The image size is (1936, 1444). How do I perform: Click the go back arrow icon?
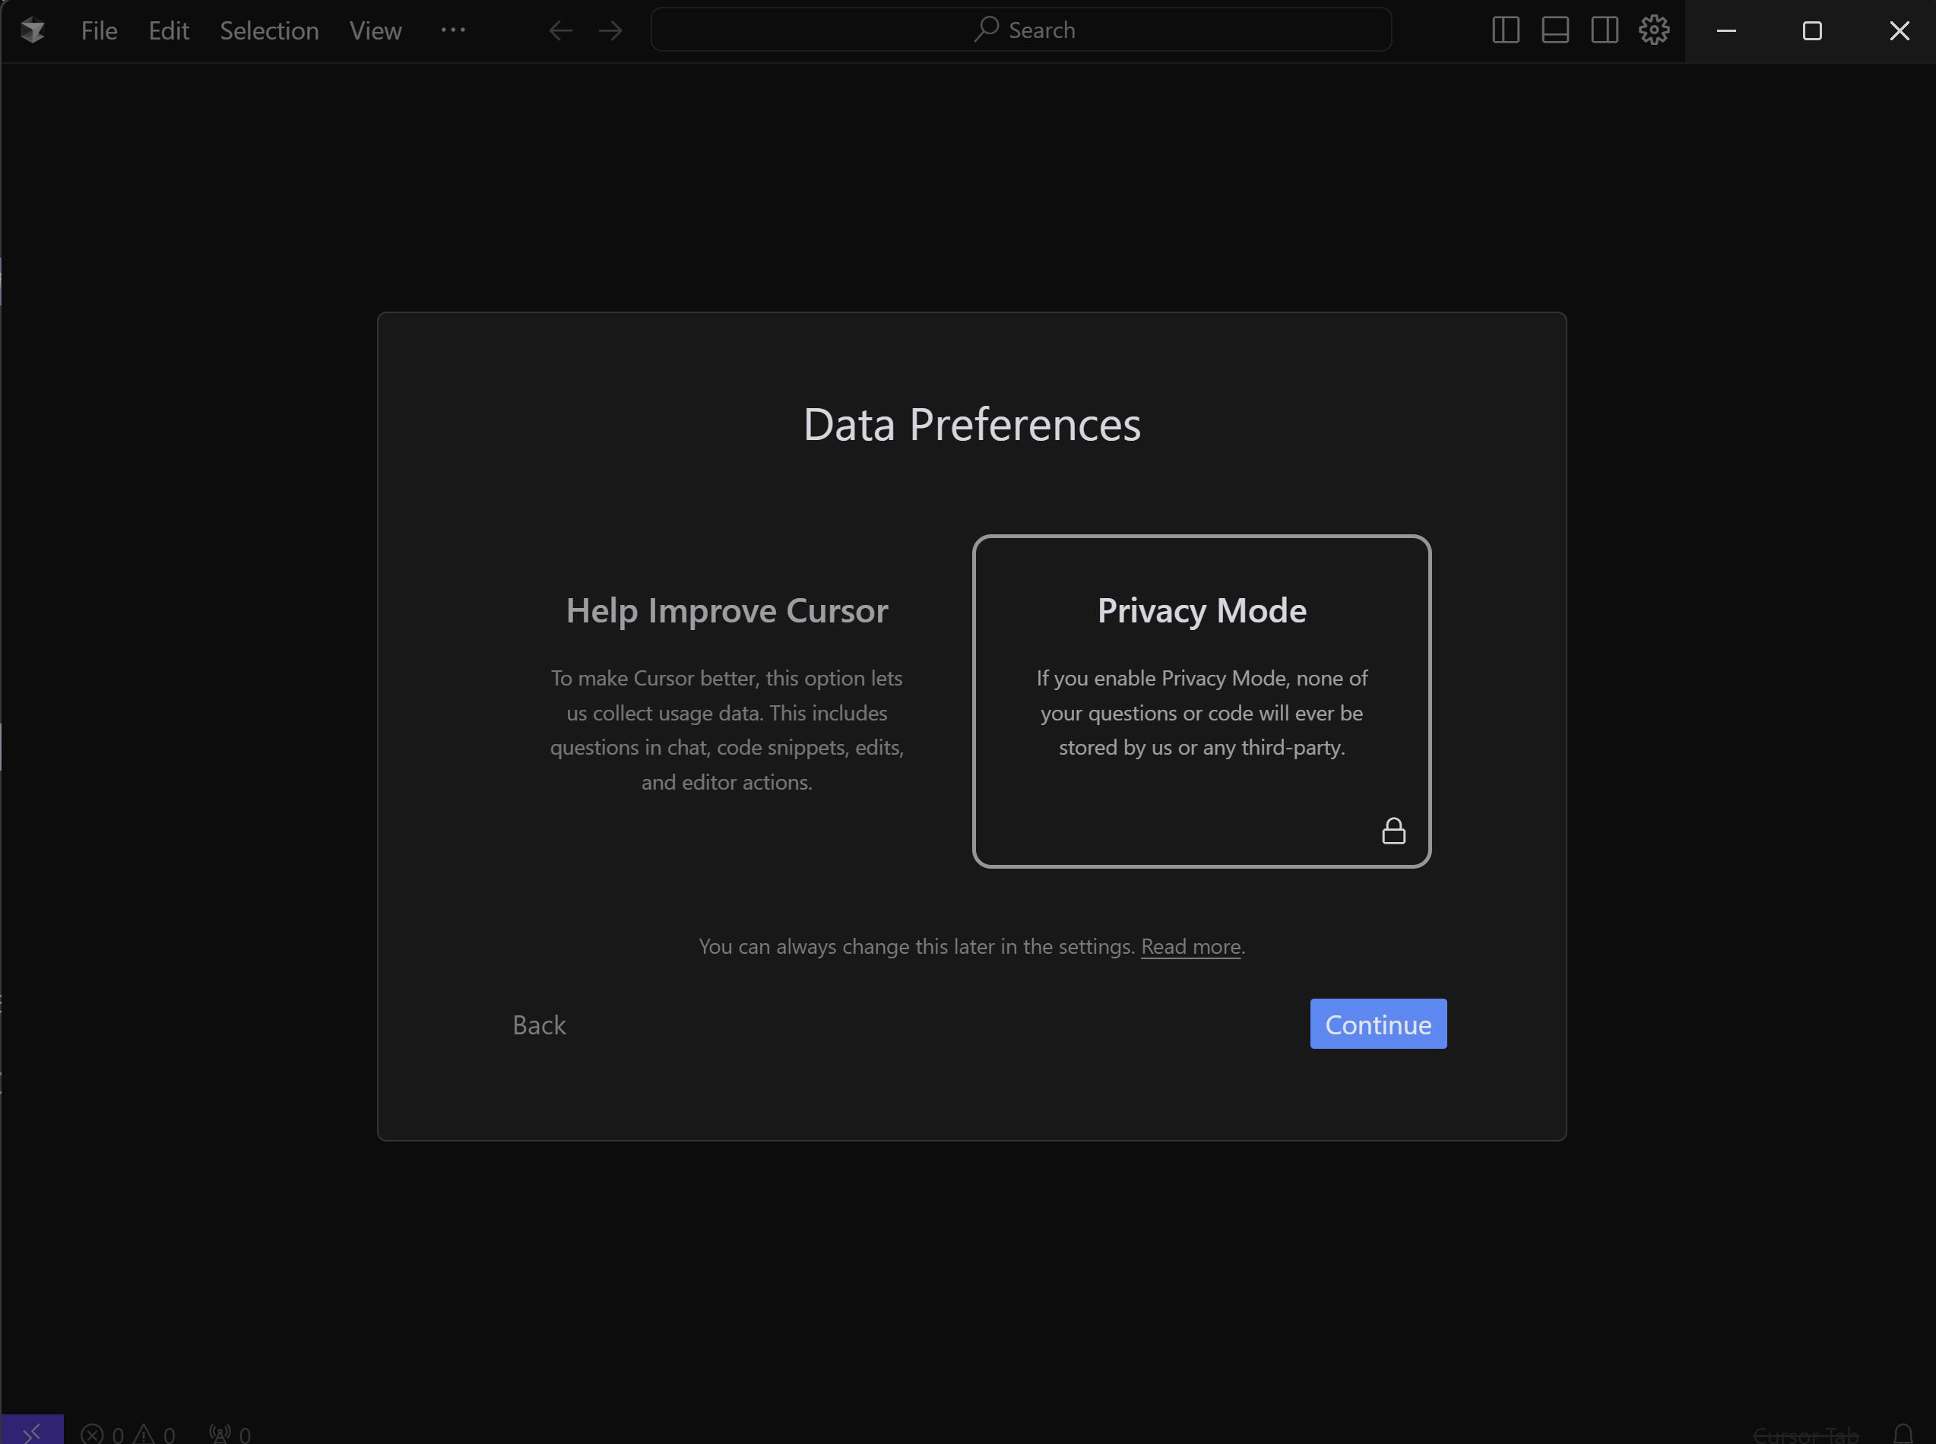560,30
